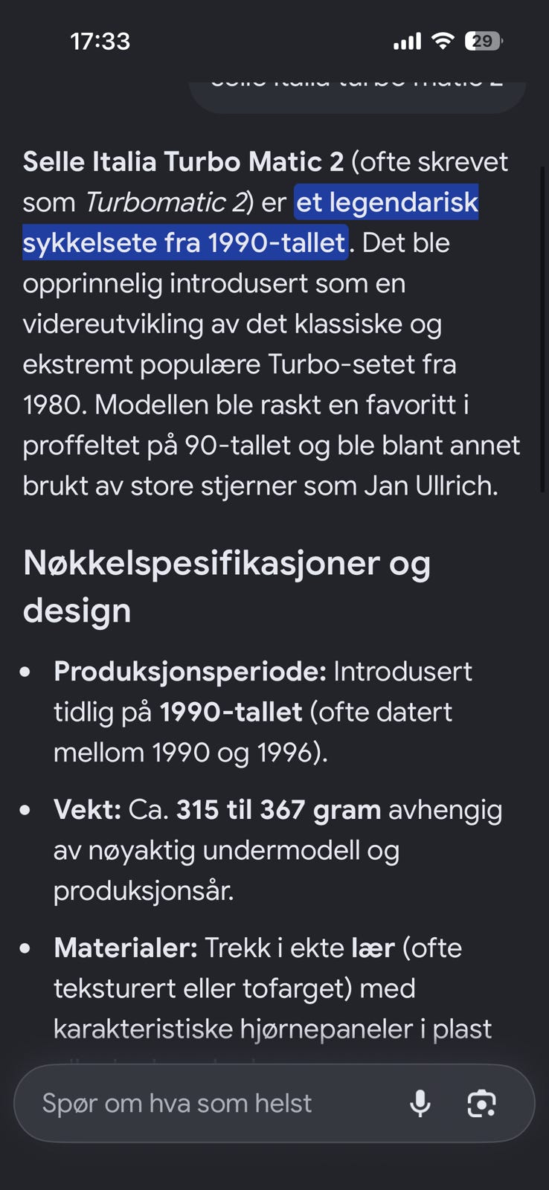Screen dimensions: 549x1190
Task: Tap the 17:33 clock in status bar
Action: click(x=100, y=42)
